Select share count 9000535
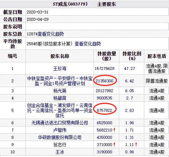Viewport: 169px width, 157px height. point(104,98)
